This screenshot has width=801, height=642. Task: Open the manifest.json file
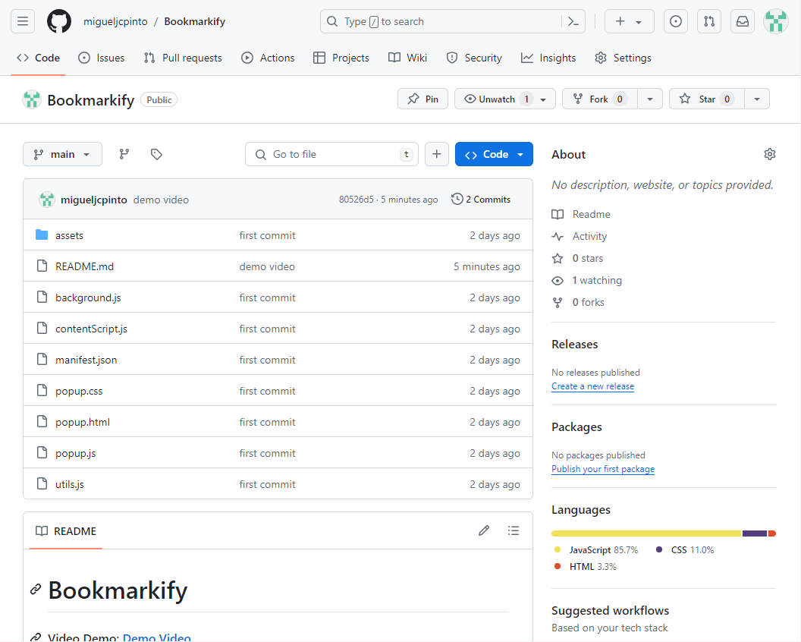pyautogui.click(x=86, y=360)
